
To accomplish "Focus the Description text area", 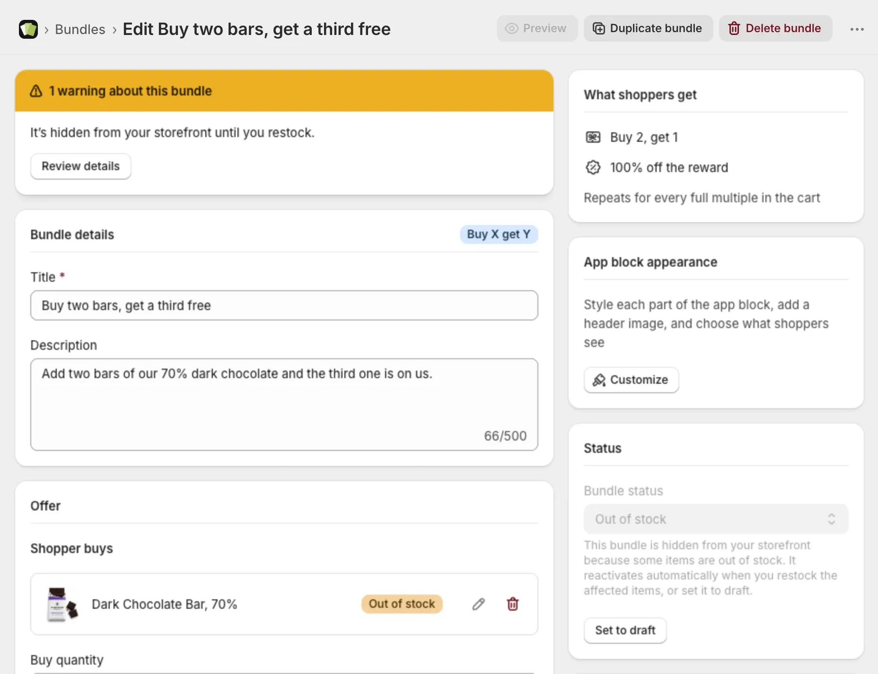I will point(284,405).
